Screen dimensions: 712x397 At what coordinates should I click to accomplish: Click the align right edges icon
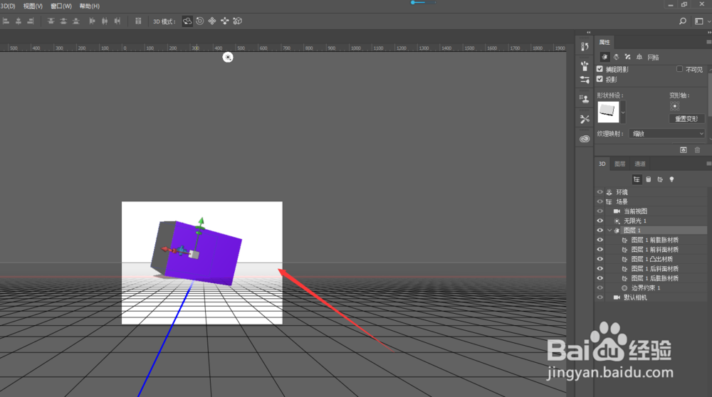(x=31, y=21)
